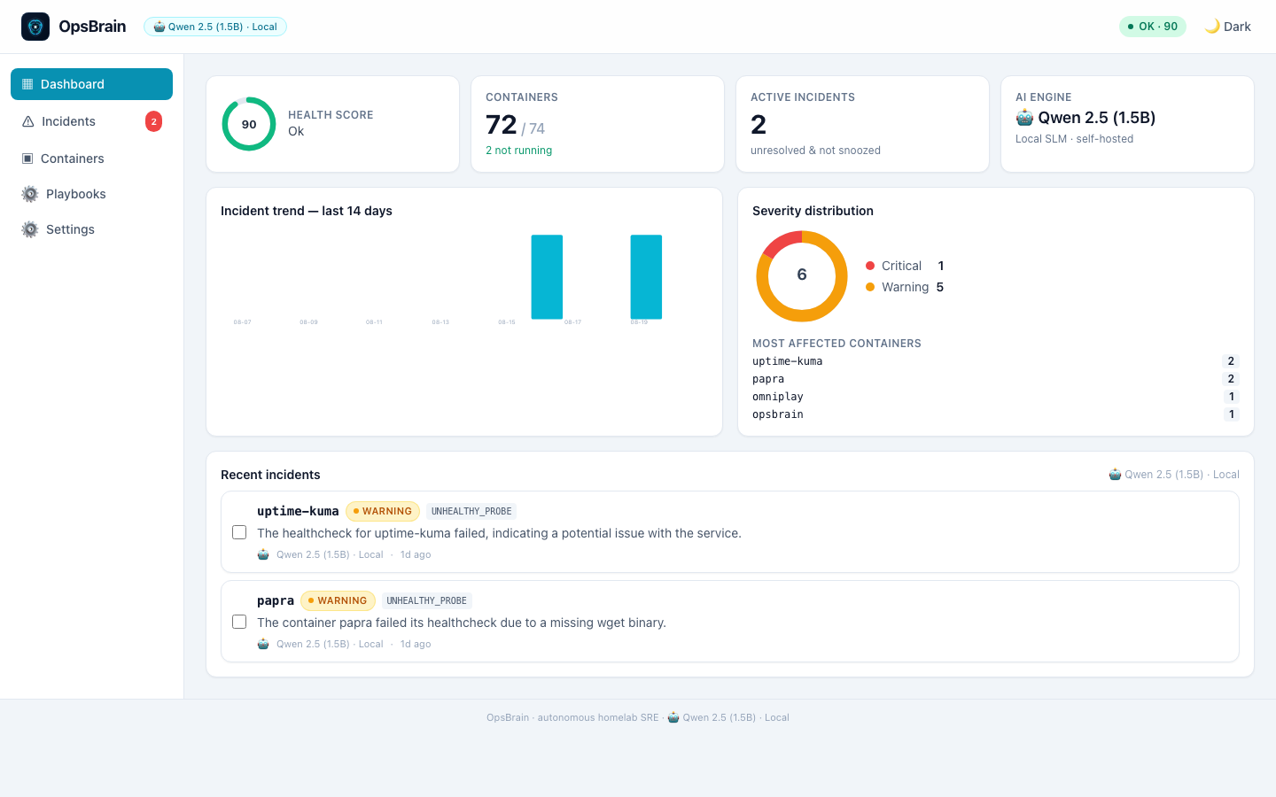Click the '2 not running' text in Containers card
This screenshot has width=1276, height=797.
pos(518,151)
